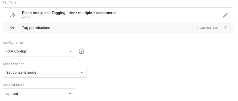Viewport: 238px width, 101px height.
Task: Click the Tag Type section label
Action: pos(9,2)
